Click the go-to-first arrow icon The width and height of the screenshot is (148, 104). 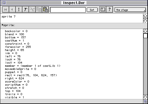pos(5,9)
